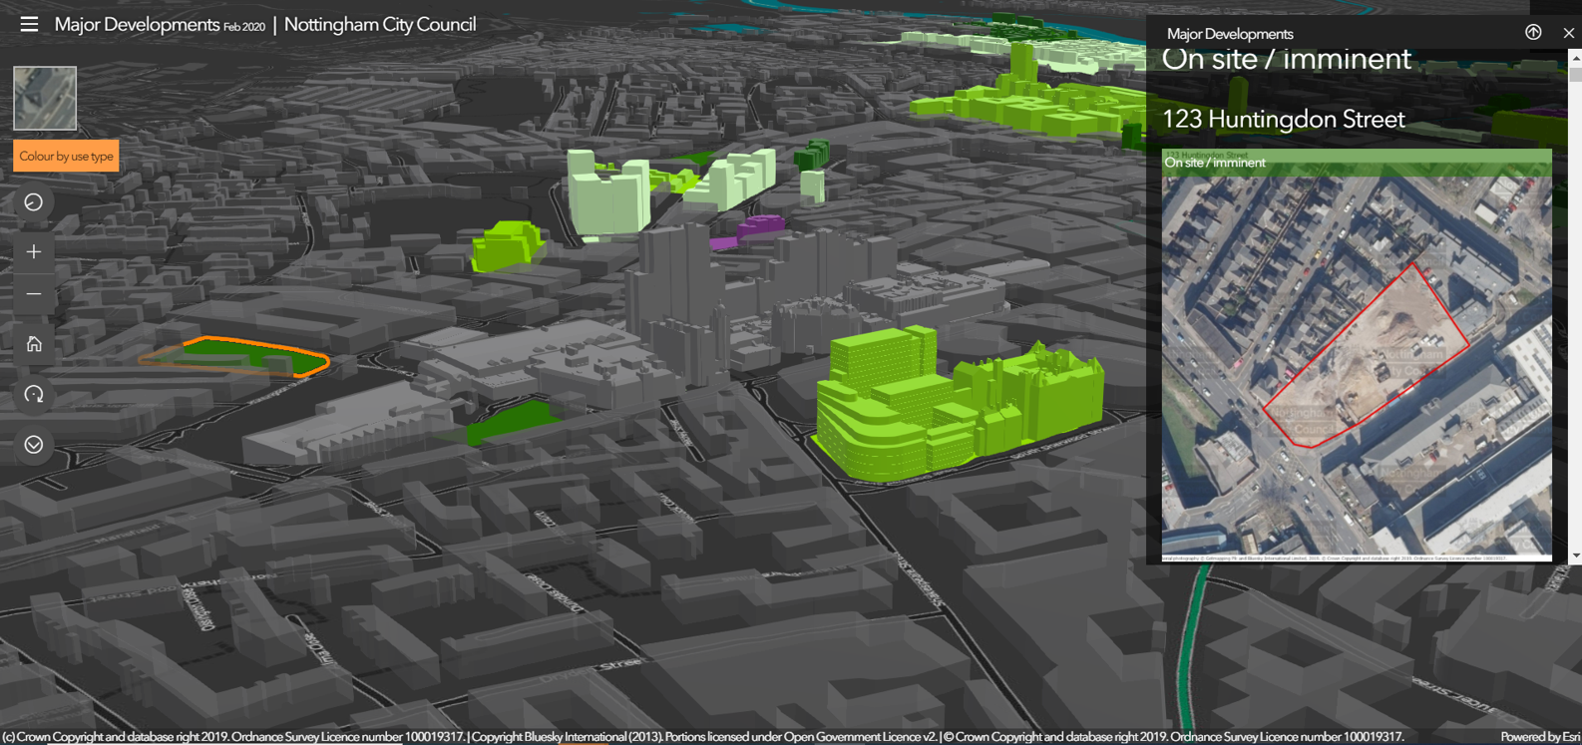Switch basemap using the aerial thumbnail
The height and width of the screenshot is (745, 1582).
pyautogui.click(x=45, y=98)
